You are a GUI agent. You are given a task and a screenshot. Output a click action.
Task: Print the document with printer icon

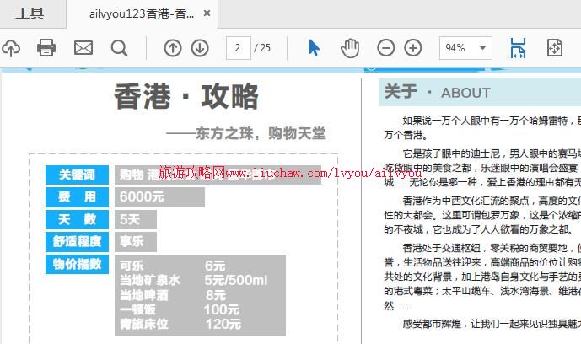[46, 48]
